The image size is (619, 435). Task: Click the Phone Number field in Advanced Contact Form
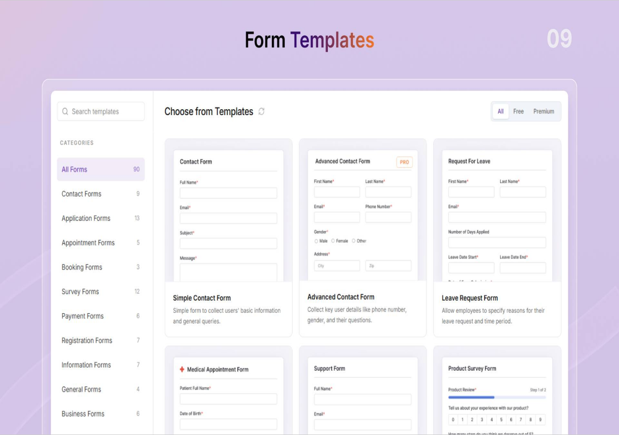click(x=388, y=217)
